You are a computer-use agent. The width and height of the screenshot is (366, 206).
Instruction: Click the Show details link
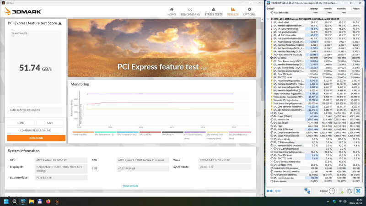coord(130,186)
